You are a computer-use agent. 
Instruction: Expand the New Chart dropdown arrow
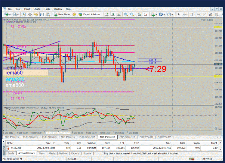[10, 15]
